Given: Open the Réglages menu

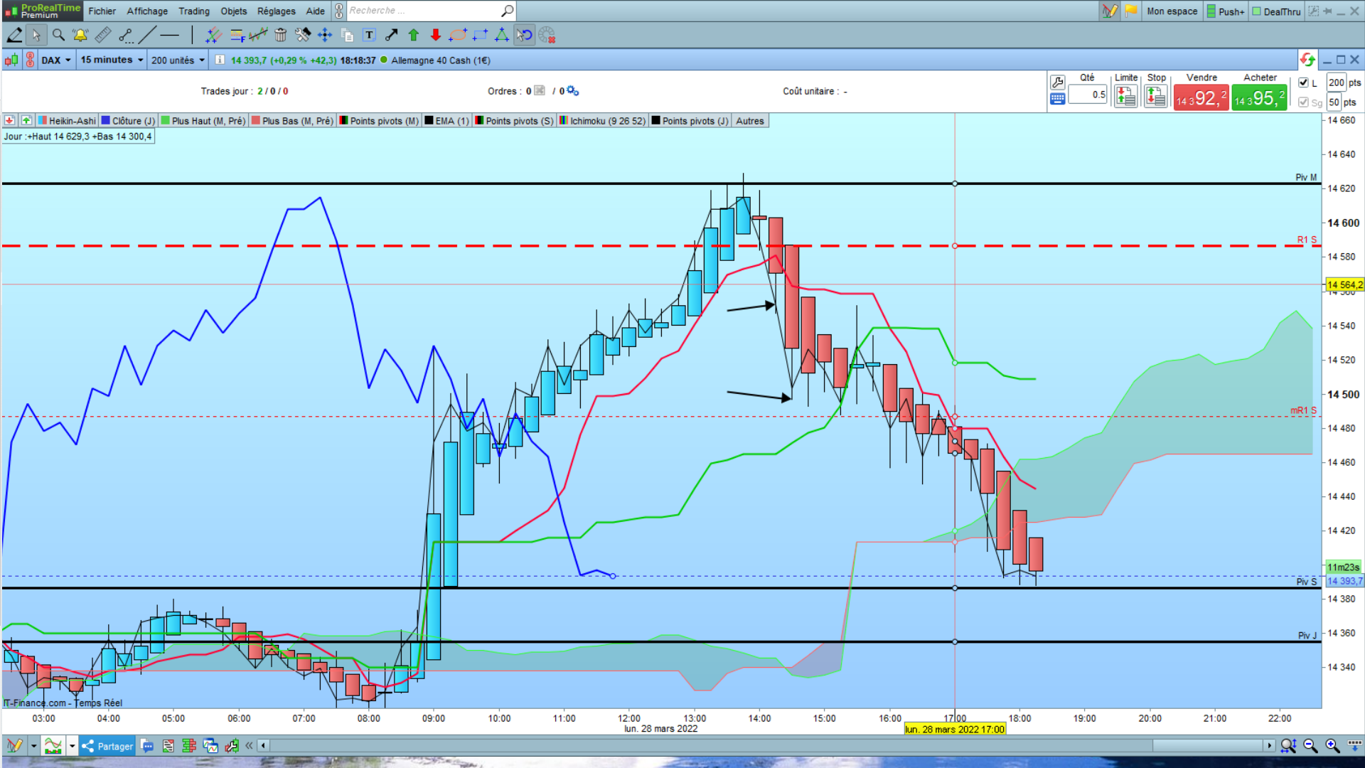Looking at the screenshot, I should click(x=276, y=11).
